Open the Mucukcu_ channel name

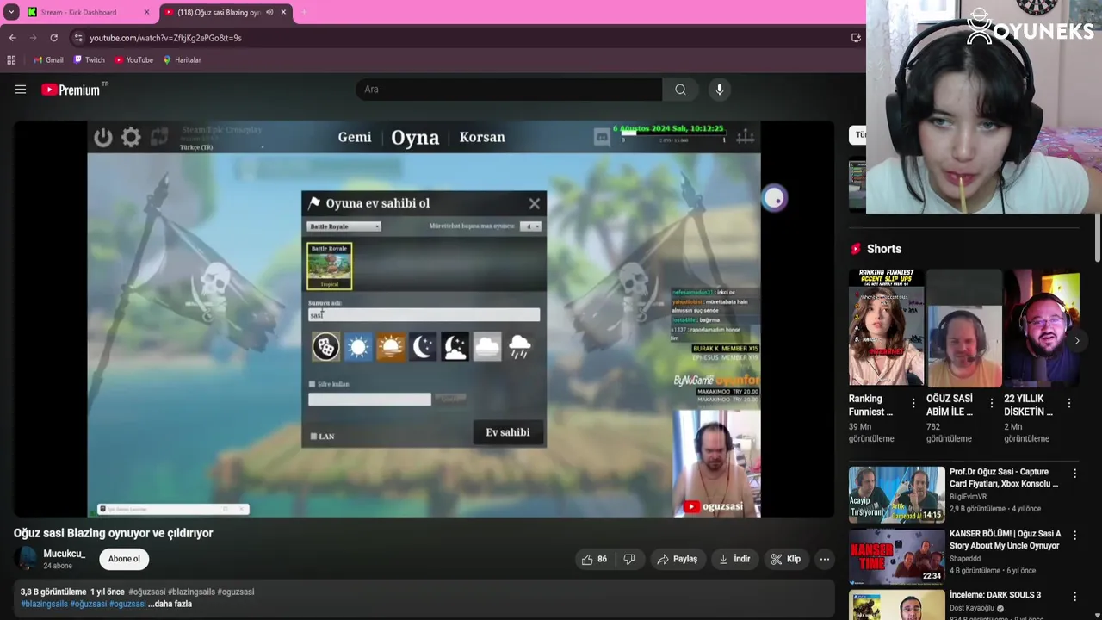65,554
